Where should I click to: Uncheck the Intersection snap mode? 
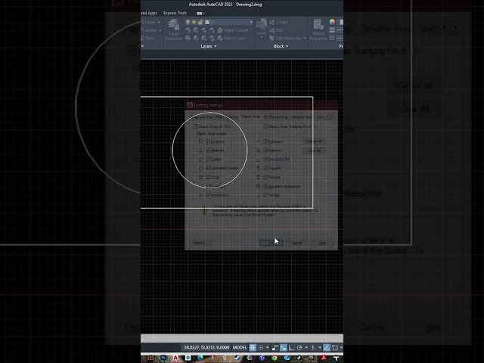208,195
